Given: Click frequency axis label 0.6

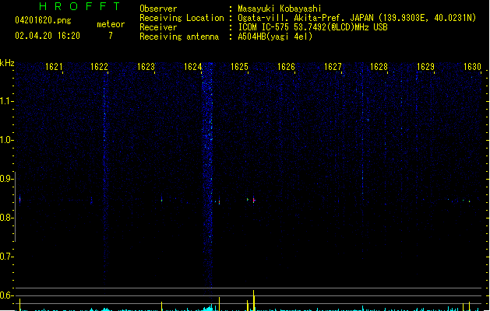Looking at the screenshot, I should click(x=6, y=295).
